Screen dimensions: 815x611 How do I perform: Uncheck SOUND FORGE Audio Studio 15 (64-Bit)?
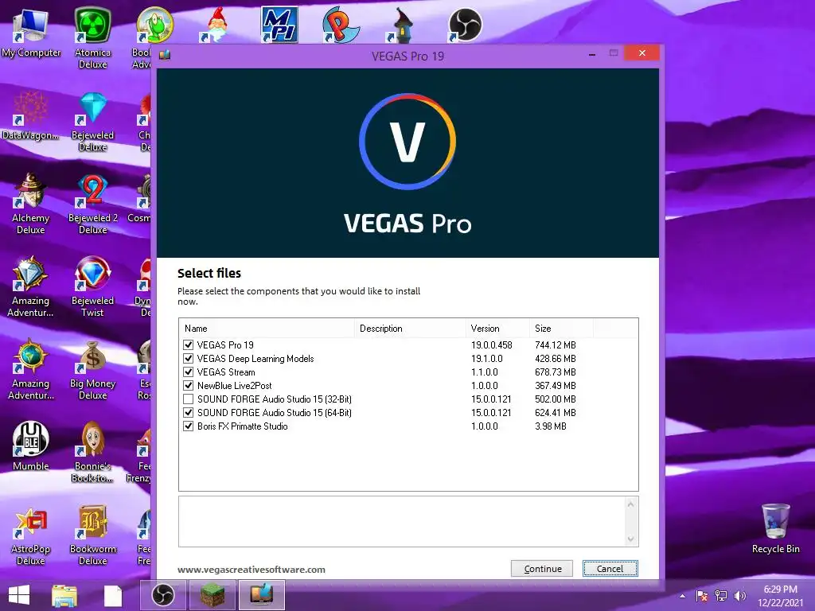188,413
